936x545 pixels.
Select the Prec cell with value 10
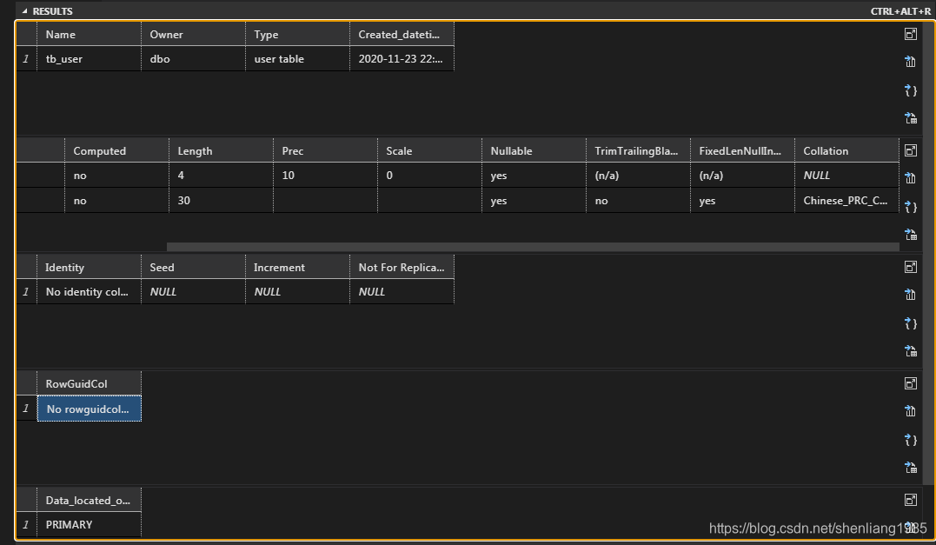(325, 175)
